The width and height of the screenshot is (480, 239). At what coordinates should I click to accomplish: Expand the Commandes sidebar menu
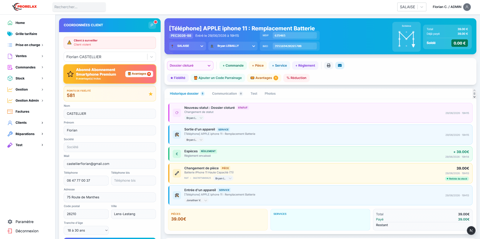click(x=26, y=67)
